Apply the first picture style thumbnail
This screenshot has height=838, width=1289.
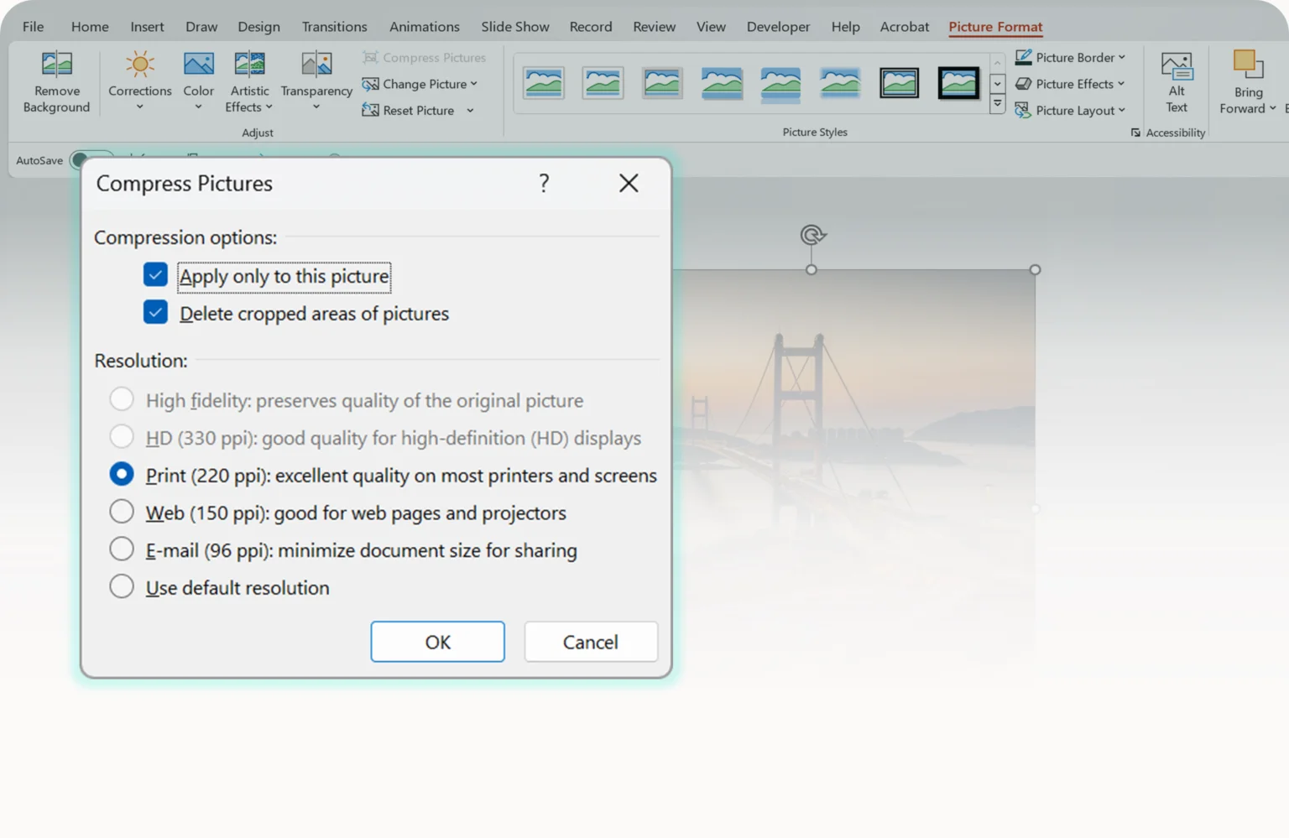[x=544, y=83]
